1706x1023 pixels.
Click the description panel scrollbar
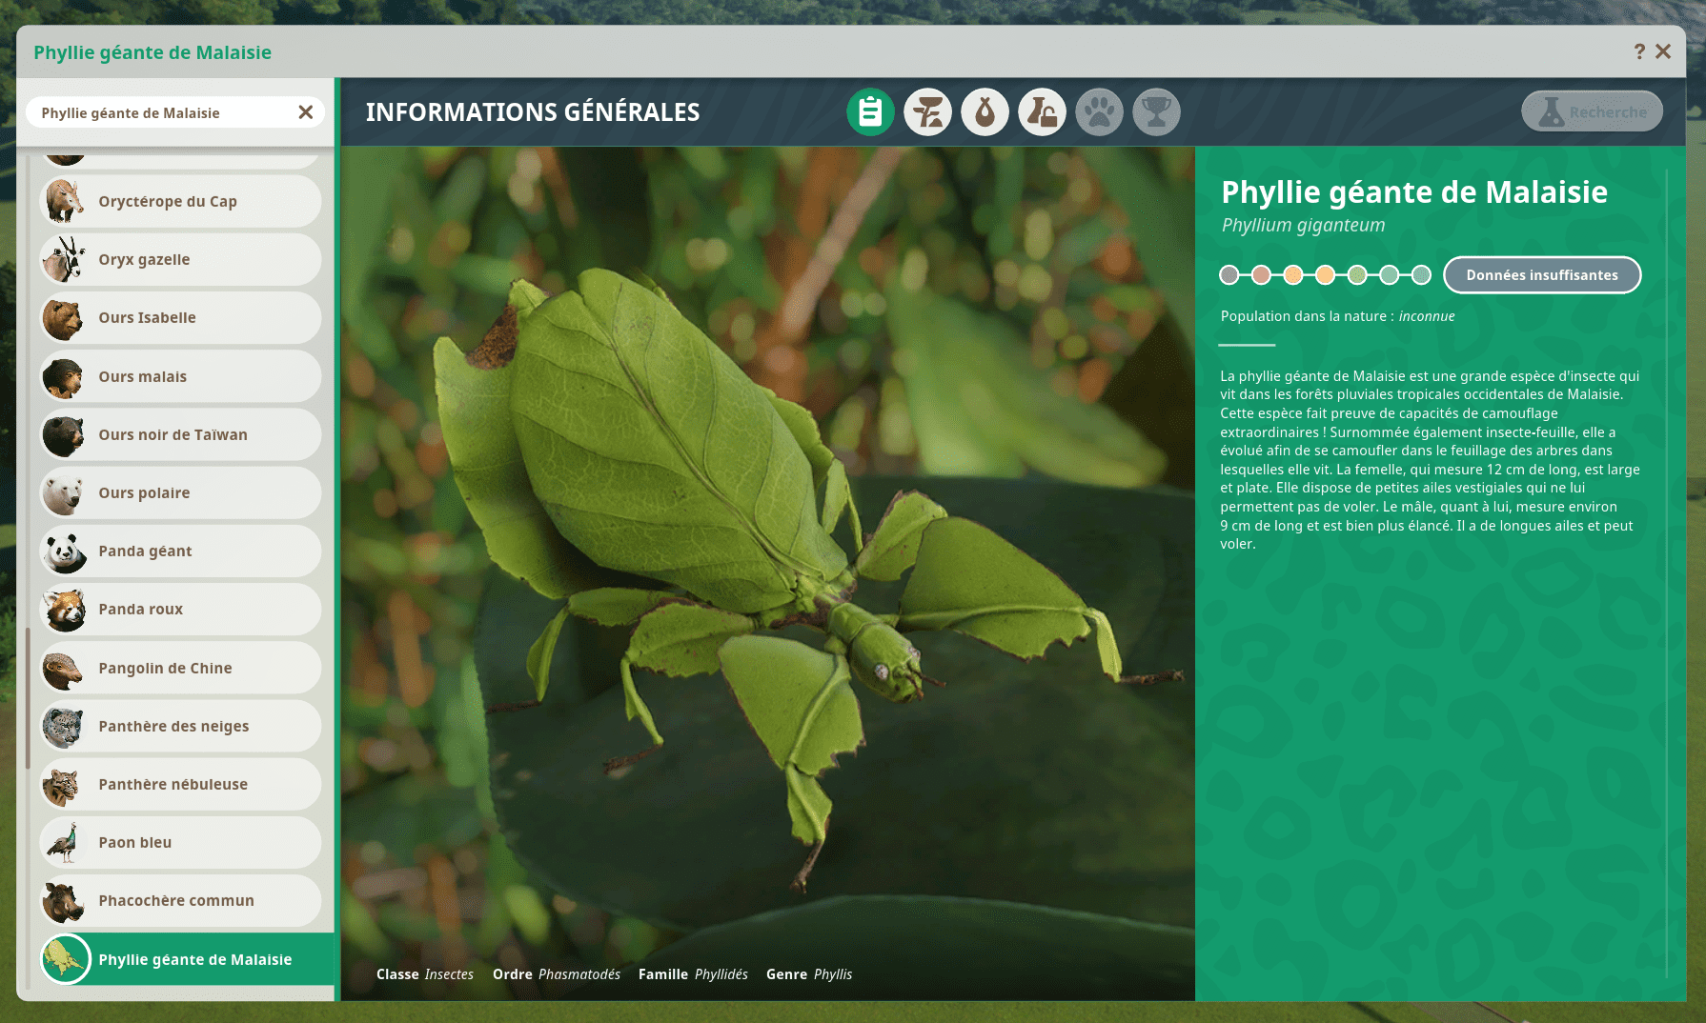tap(1666, 573)
